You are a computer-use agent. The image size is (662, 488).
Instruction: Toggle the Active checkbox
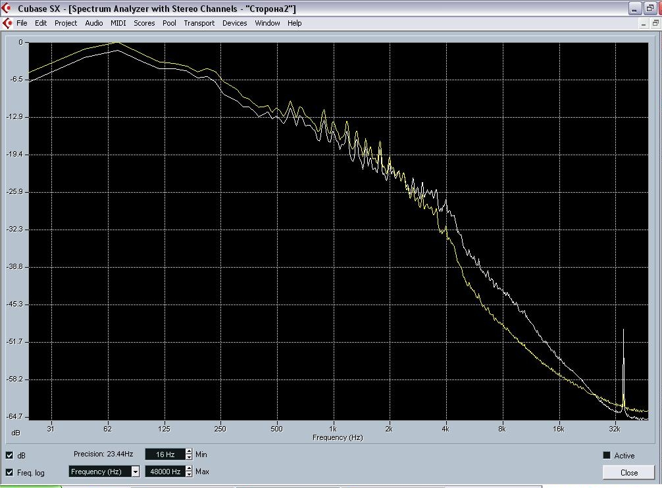(607, 455)
